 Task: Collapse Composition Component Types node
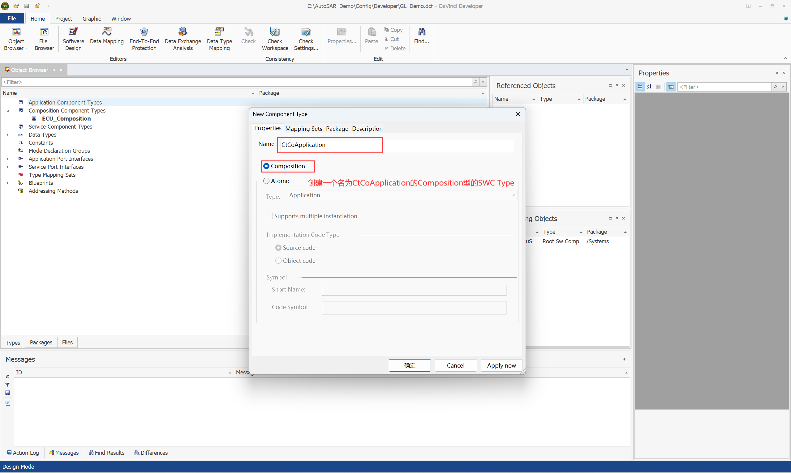8,111
